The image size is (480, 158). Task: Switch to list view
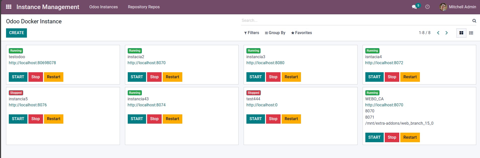471,33
